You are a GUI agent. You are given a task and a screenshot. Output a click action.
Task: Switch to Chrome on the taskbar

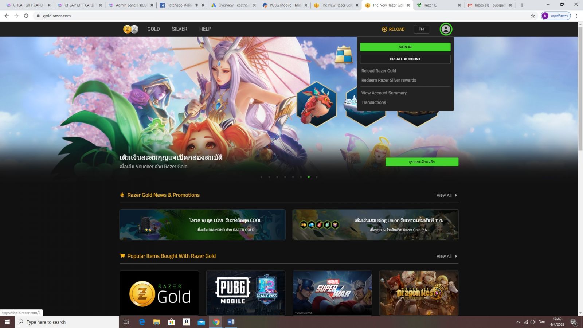tap(216, 322)
